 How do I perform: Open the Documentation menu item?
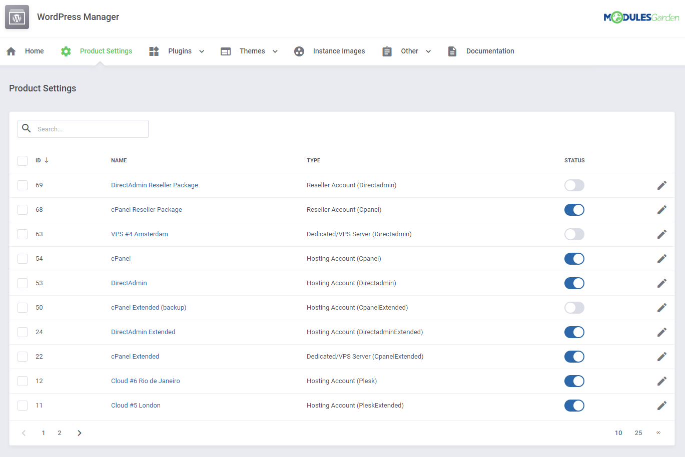[x=490, y=50]
